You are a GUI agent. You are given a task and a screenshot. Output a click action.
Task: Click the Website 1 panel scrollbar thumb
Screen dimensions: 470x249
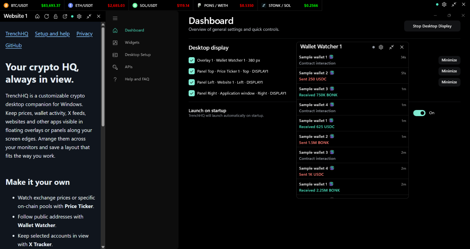point(103,76)
